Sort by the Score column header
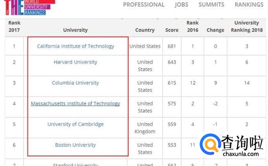268x166 pixels. [x=172, y=30]
